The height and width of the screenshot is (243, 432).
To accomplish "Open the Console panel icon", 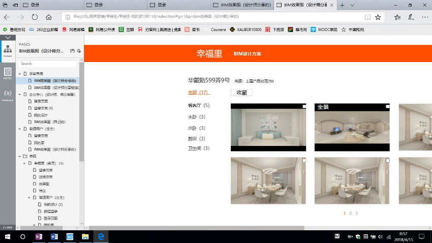I will pyautogui.click(x=8, y=95).
